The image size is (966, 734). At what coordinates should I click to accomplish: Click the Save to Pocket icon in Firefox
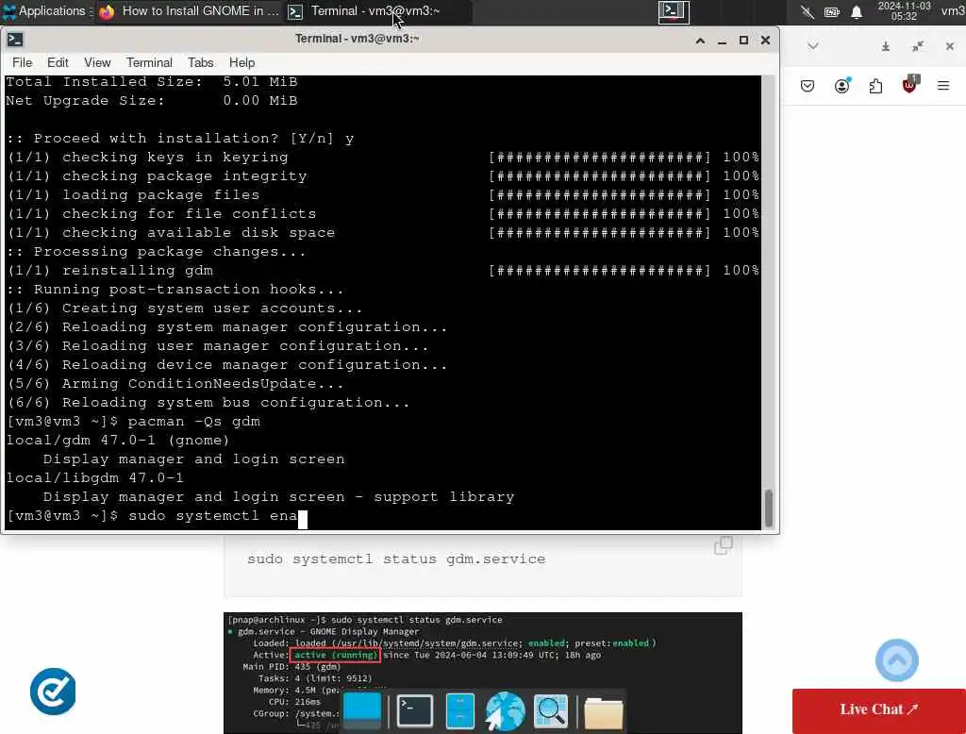[x=808, y=86]
